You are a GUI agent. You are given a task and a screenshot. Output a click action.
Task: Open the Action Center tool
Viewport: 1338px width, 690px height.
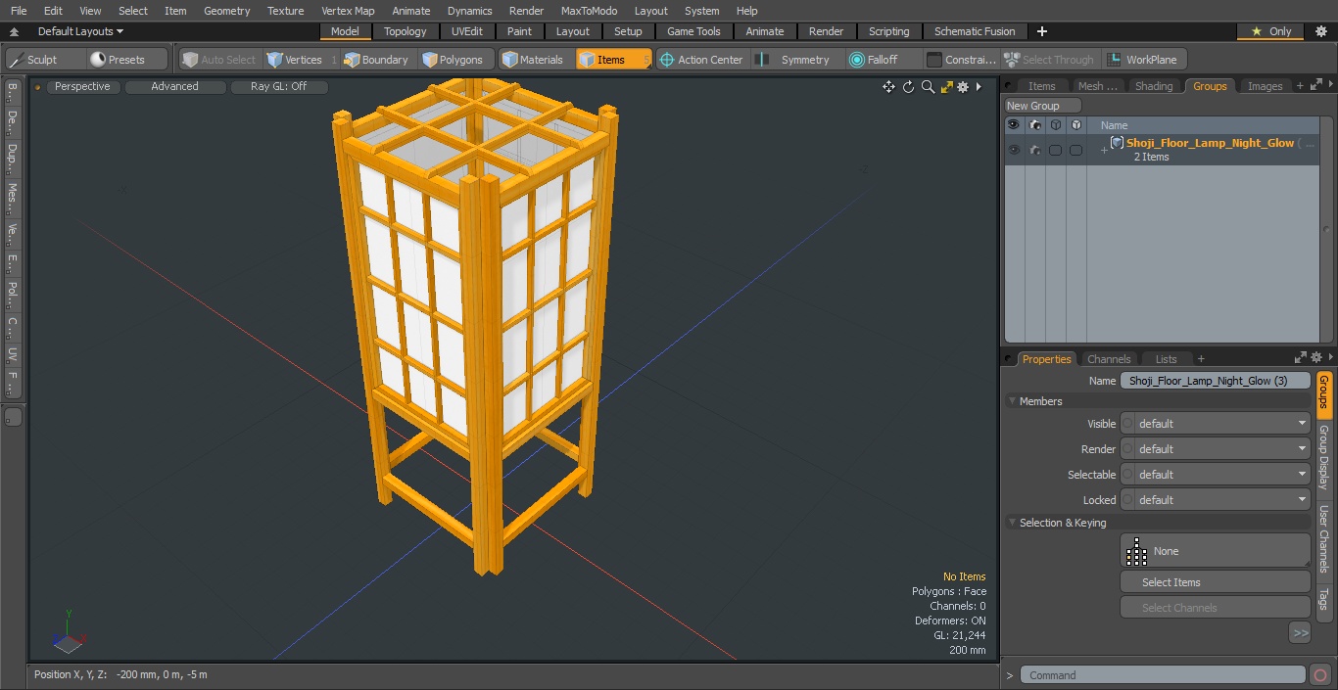[700, 60]
